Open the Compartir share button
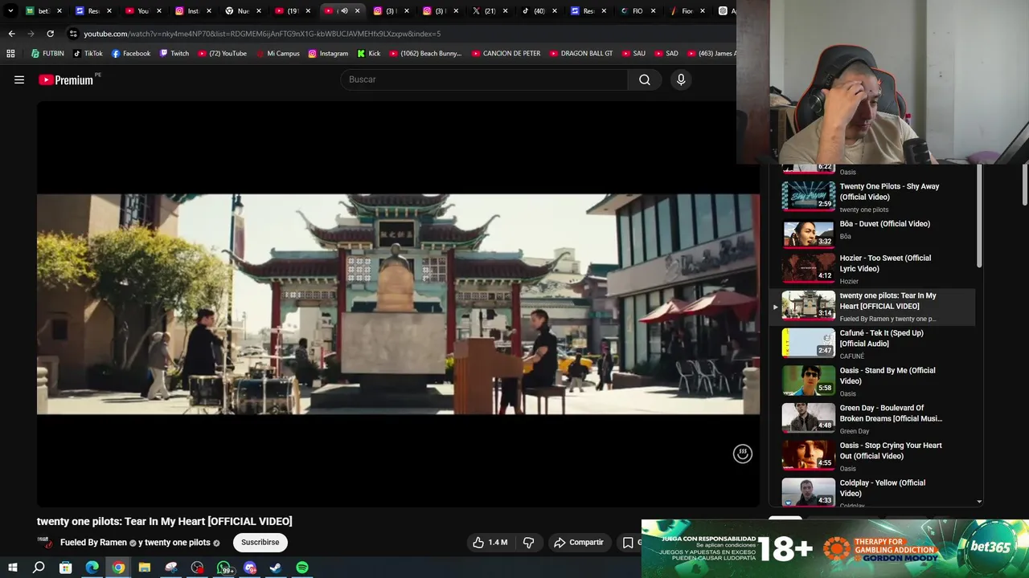 579,543
